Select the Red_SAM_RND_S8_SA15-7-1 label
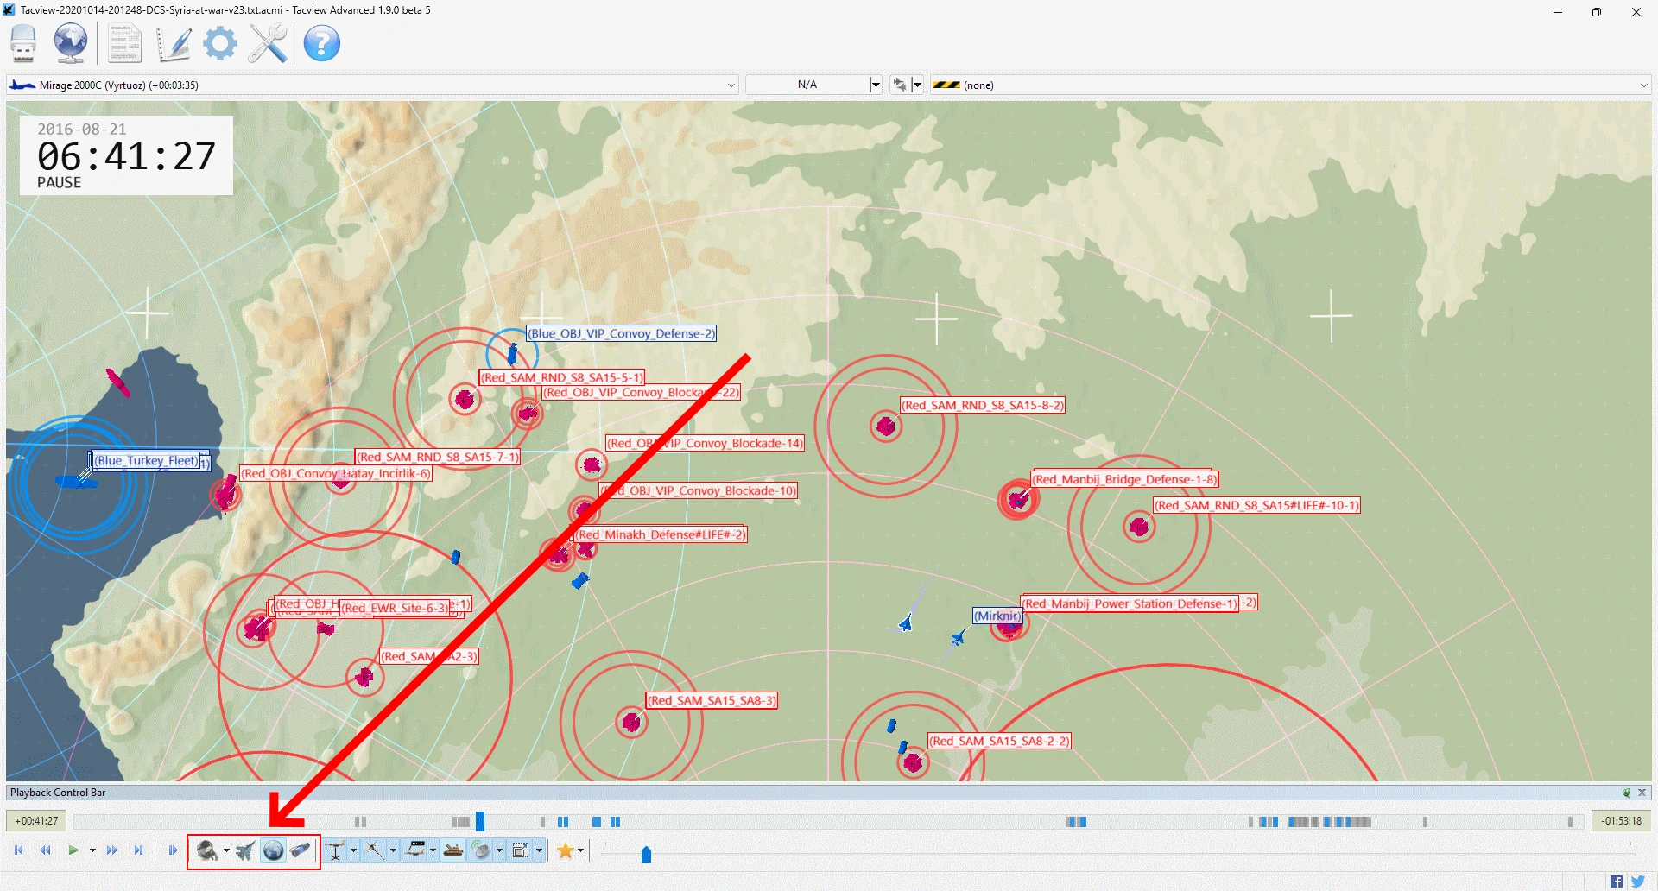This screenshot has height=891, width=1658. click(438, 457)
